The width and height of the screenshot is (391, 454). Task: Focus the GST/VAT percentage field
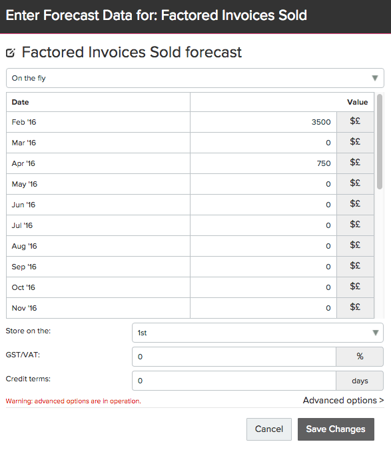tap(234, 357)
